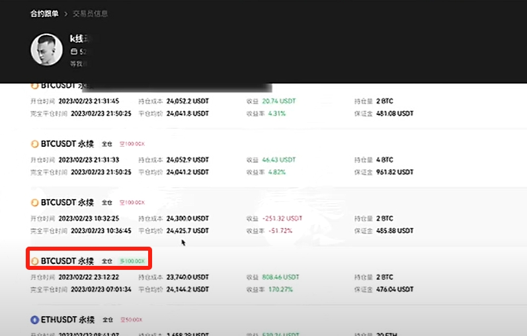
Task: Open the BTCUSDT 永续 title opened 2023/02/23 10:32:25
Action: pos(67,202)
